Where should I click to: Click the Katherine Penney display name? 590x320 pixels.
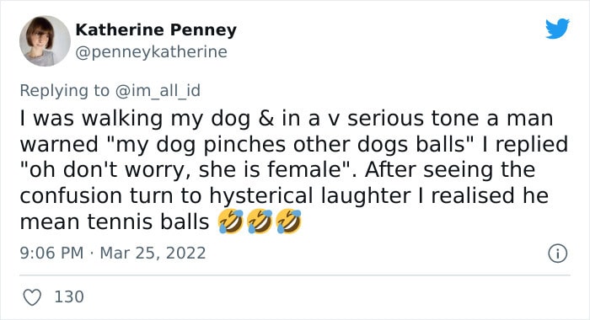pos(156,29)
